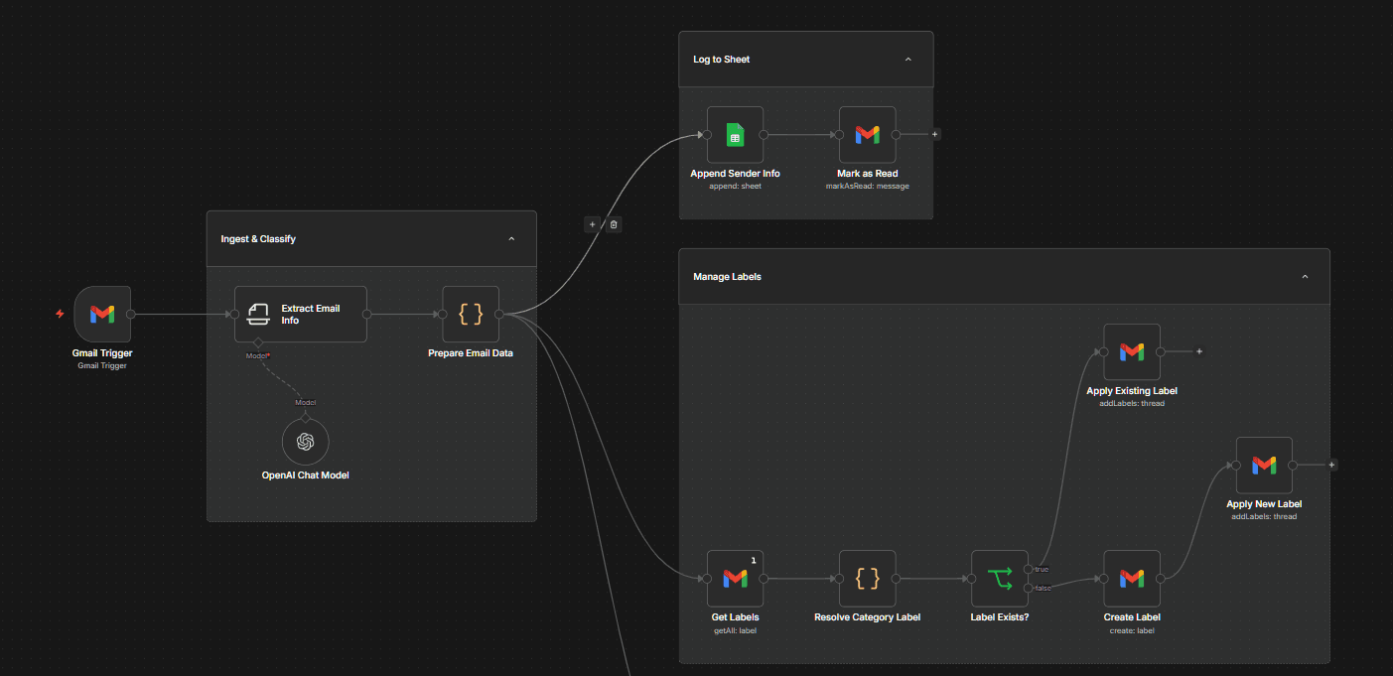
Task: Click the Resolve Category Label caption
Action: 867,617
